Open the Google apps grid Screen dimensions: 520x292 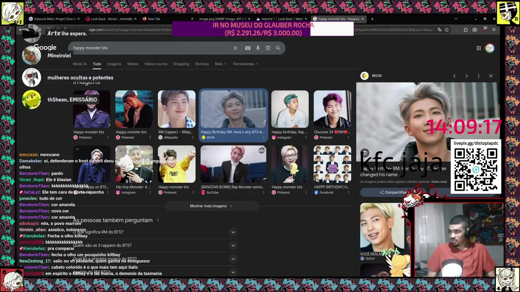coord(479,48)
